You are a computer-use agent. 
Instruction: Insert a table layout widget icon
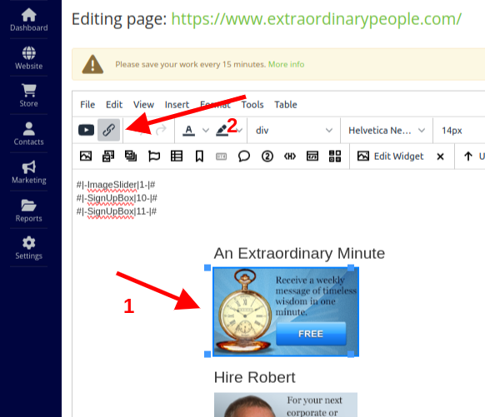click(177, 156)
